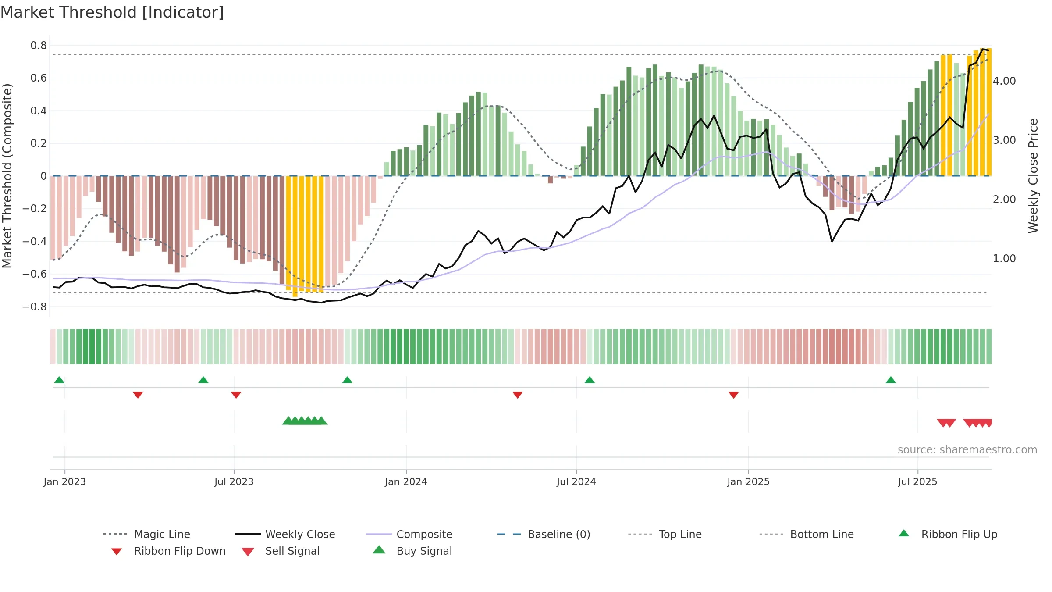Toggle the Ribbon Flip Down legend entry
The width and height of the screenshot is (1052, 592).
[x=168, y=551]
